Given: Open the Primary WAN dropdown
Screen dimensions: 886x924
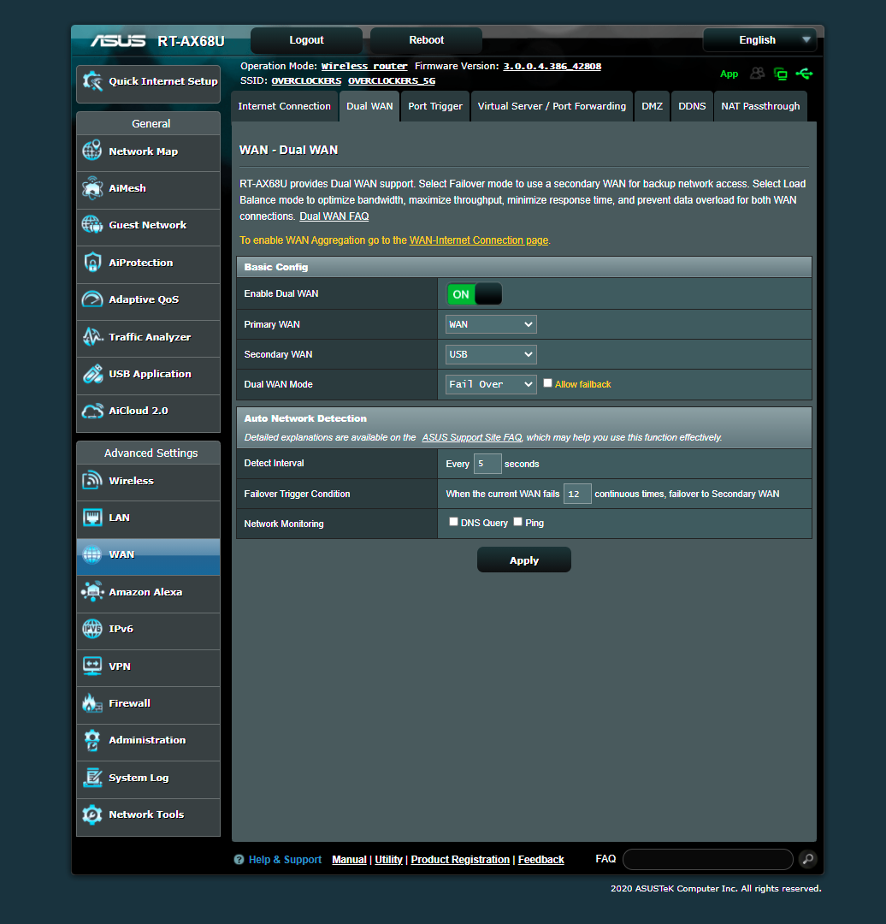Looking at the screenshot, I should 491,324.
